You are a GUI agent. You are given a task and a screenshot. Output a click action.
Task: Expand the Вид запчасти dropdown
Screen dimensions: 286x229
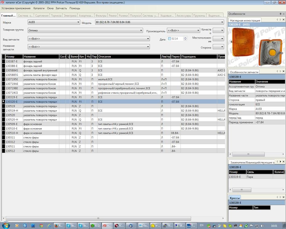89,39
